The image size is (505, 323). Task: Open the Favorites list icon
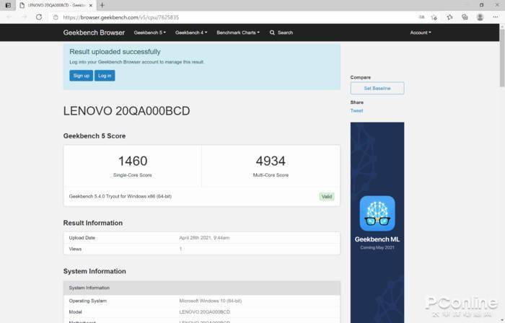click(x=449, y=17)
